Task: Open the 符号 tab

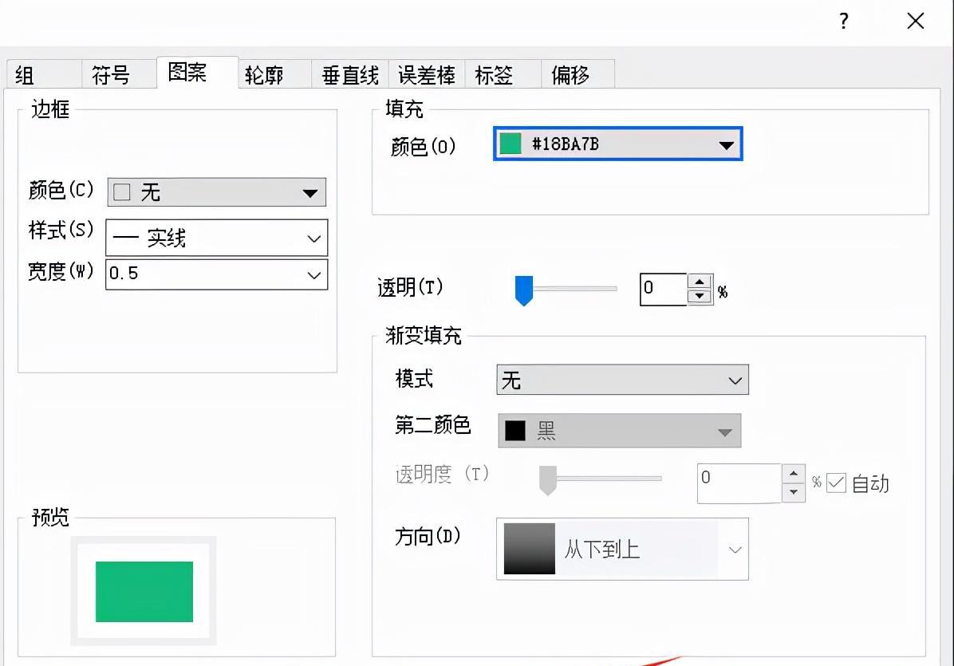Action: [x=119, y=75]
